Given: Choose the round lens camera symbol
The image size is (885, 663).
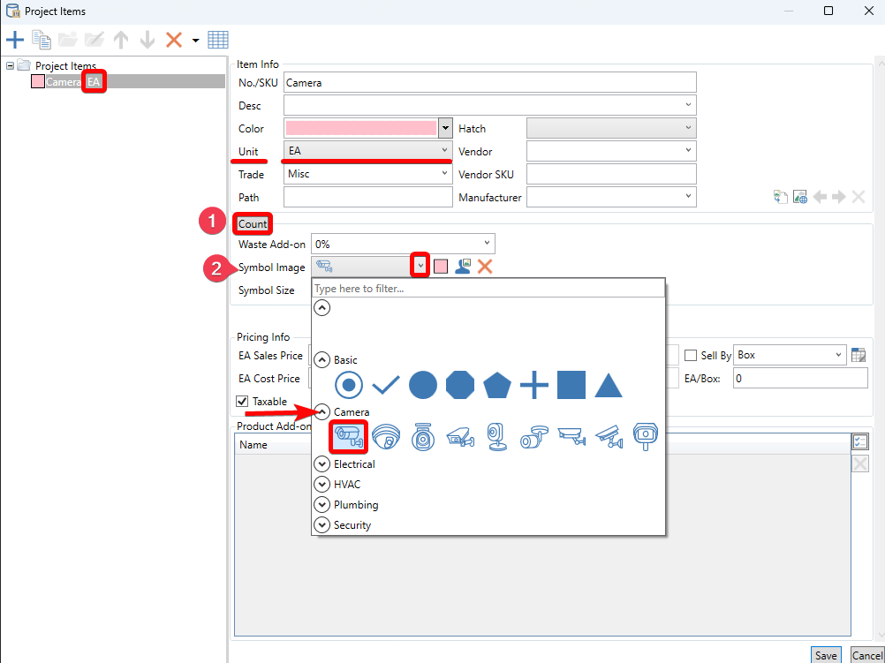Looking at the screenshot, I should coord(423,437).
